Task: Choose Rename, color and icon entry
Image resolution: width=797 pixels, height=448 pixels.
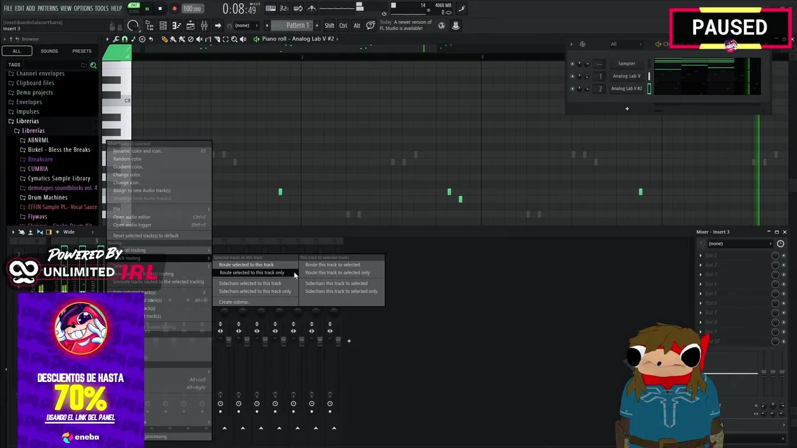Action: pyautogui.click(x=159, y=151)
